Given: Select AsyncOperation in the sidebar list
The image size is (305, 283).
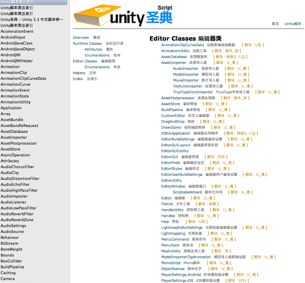Looking at the screenshot, I should [x=15, y=155].
